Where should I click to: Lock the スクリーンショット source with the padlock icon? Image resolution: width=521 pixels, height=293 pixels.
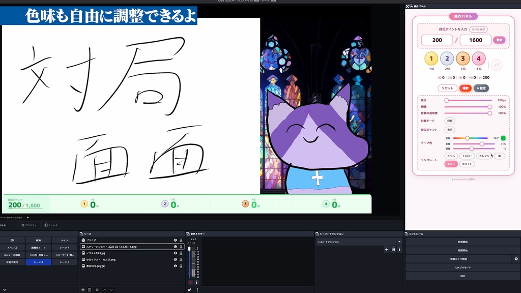[180, 247]
